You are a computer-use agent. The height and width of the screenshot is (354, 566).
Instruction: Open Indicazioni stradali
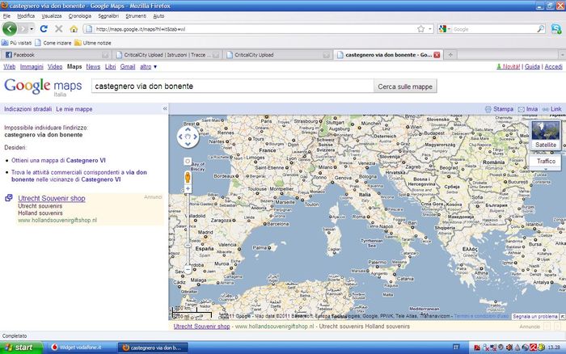(27, 109)
